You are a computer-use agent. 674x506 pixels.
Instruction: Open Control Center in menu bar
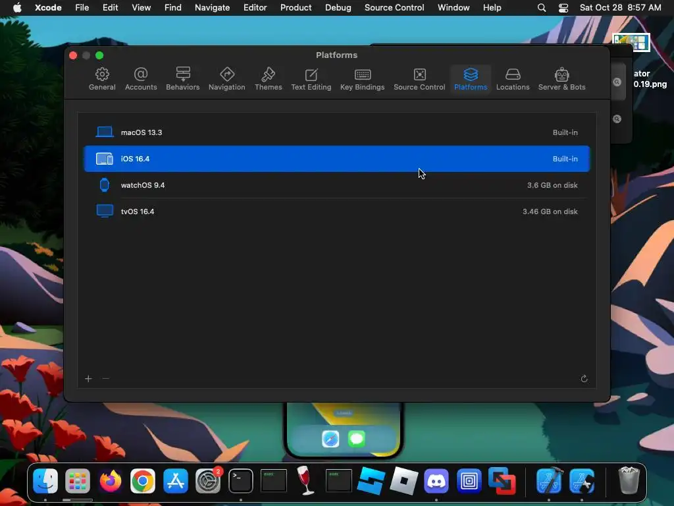coord(563,8)
